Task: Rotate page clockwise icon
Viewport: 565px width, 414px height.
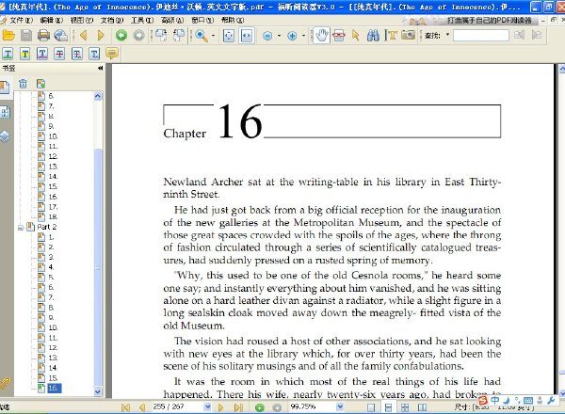Action: [160, 35]
